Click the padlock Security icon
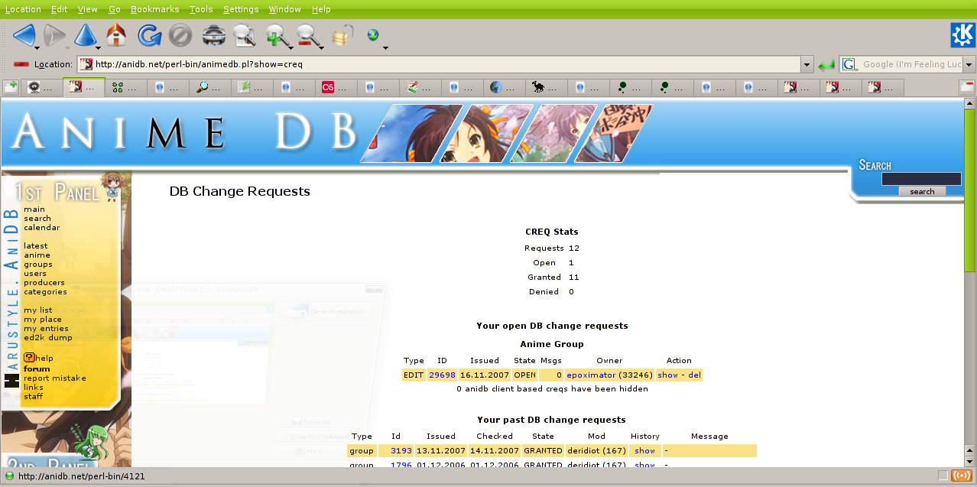This screenshot has height=487, width=977. pos(342,35)
